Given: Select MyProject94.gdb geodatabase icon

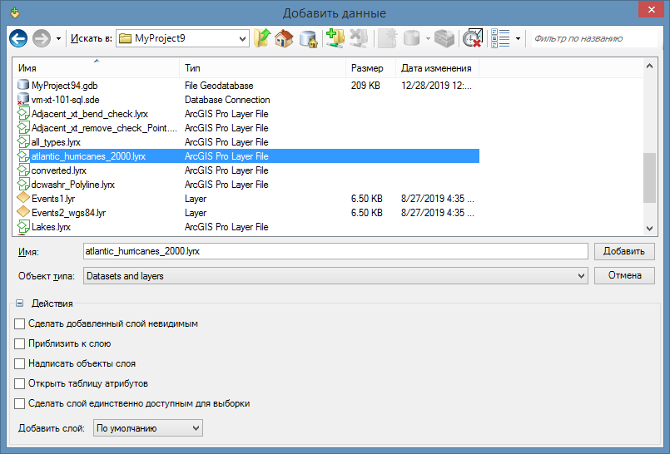Looking at the screenshot, I should [23, 85].
